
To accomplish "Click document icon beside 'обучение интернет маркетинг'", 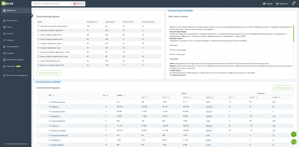I will pyautogui.click(x=38, y=30).
